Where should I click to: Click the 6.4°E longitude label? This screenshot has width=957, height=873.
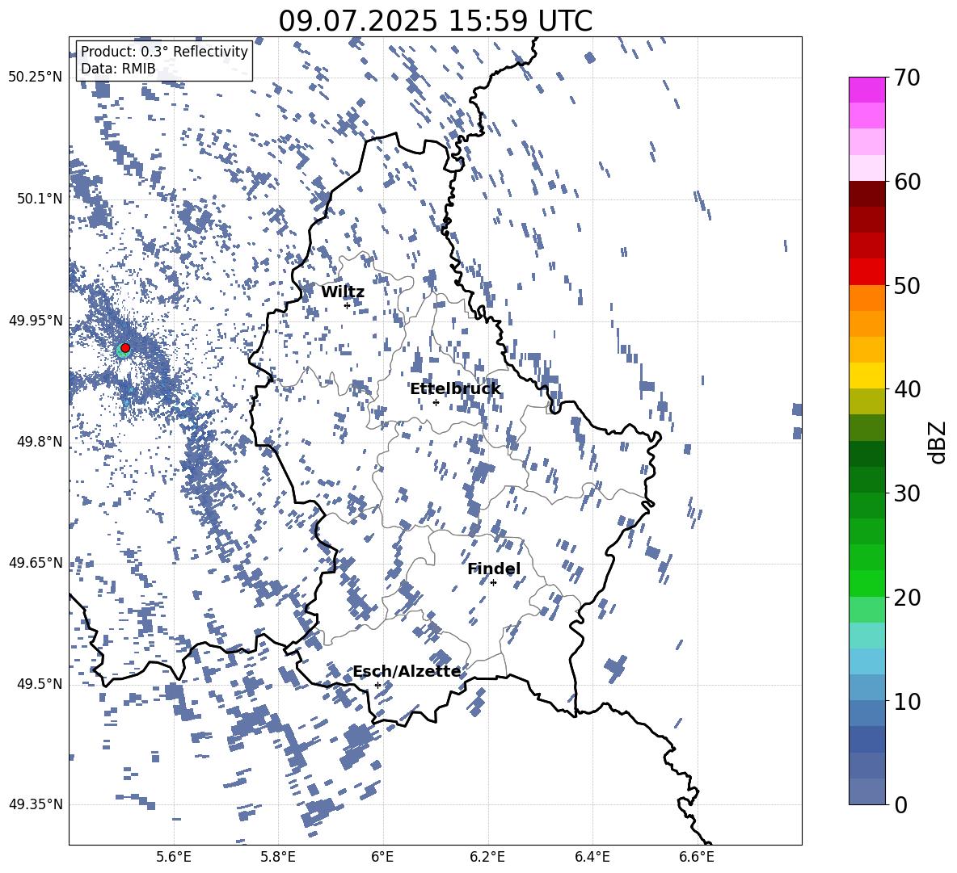coord(592,857)
